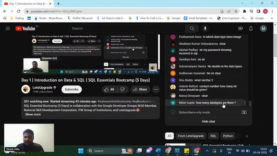Share the video with the Share button
Screen dimensions: 277x156
[140, 90]
